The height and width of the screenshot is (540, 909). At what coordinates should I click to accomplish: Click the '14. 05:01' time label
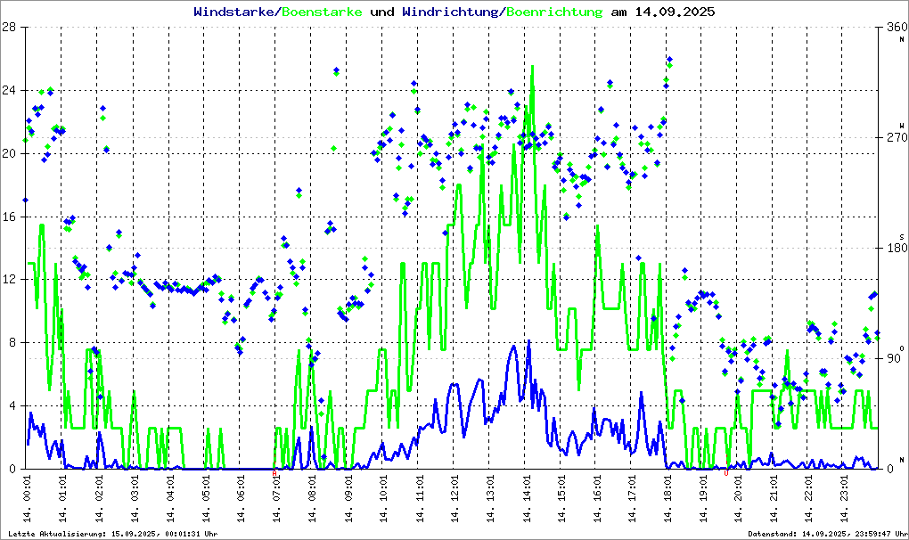205,499
